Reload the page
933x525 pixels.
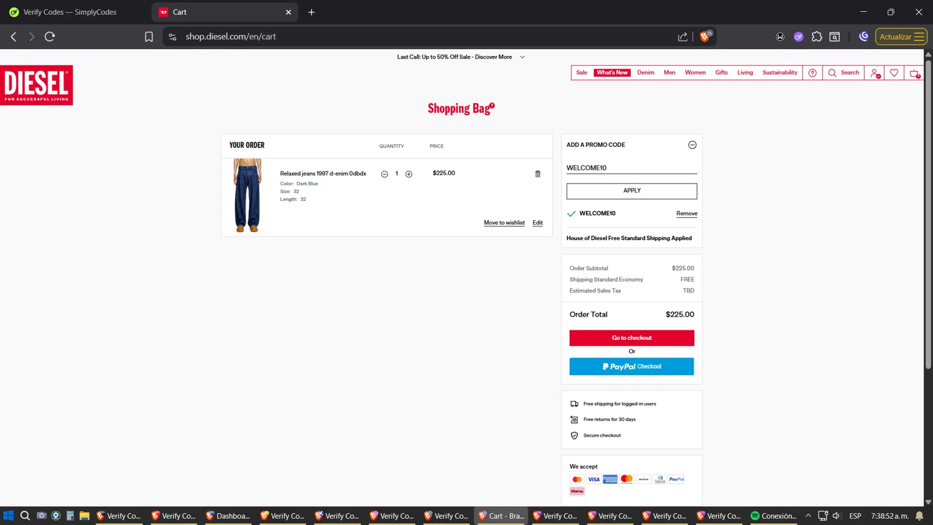pos(50,37)
